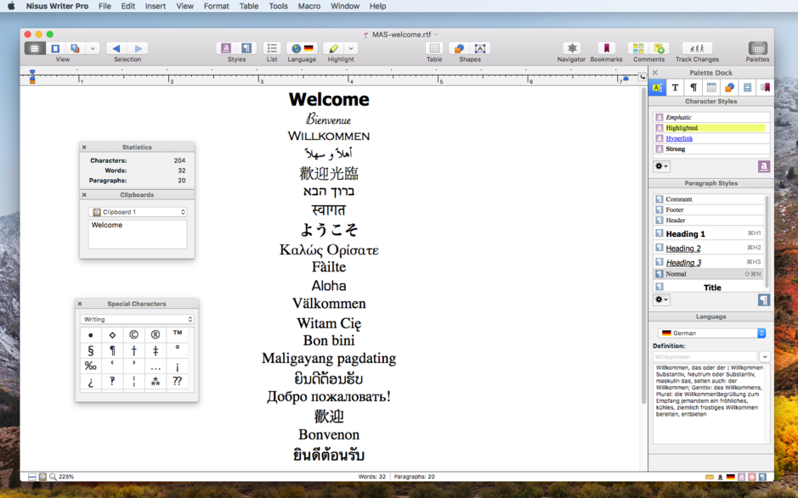Insert a shape from Shapes toolbar

[459, 48]
